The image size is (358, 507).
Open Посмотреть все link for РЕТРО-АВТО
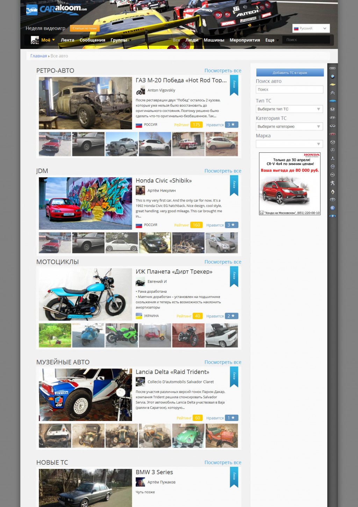click(x=223, y=71)
